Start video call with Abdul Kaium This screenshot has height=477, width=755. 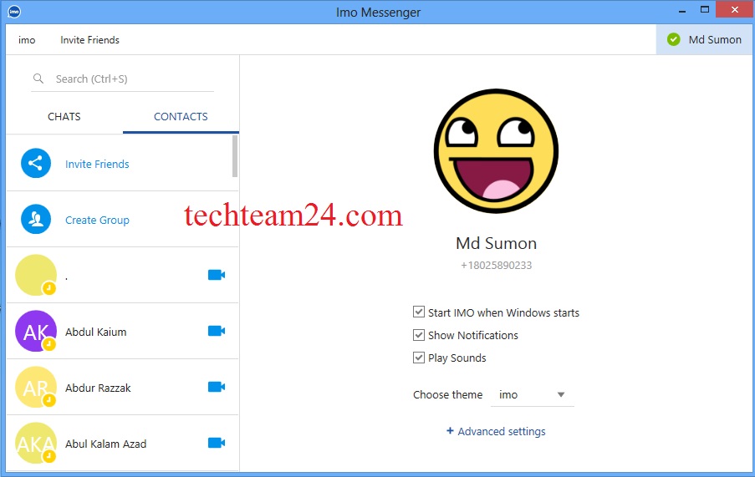click(217, 331)
